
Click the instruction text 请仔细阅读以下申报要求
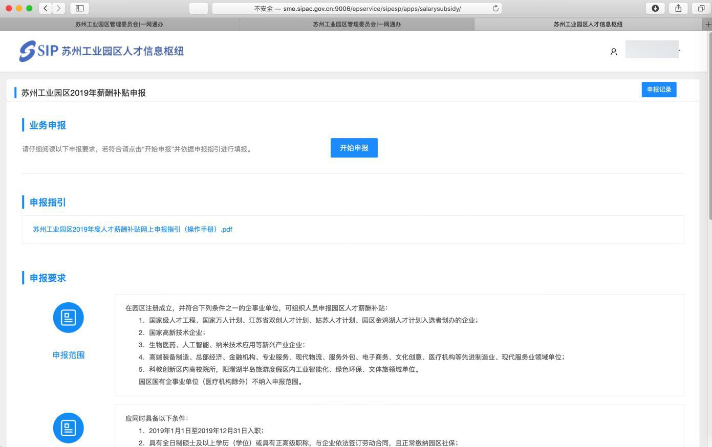tap(138, 149)
